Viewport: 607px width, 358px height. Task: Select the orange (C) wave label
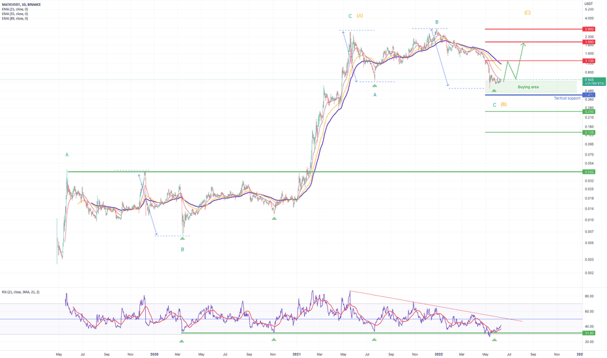[528, 13]
